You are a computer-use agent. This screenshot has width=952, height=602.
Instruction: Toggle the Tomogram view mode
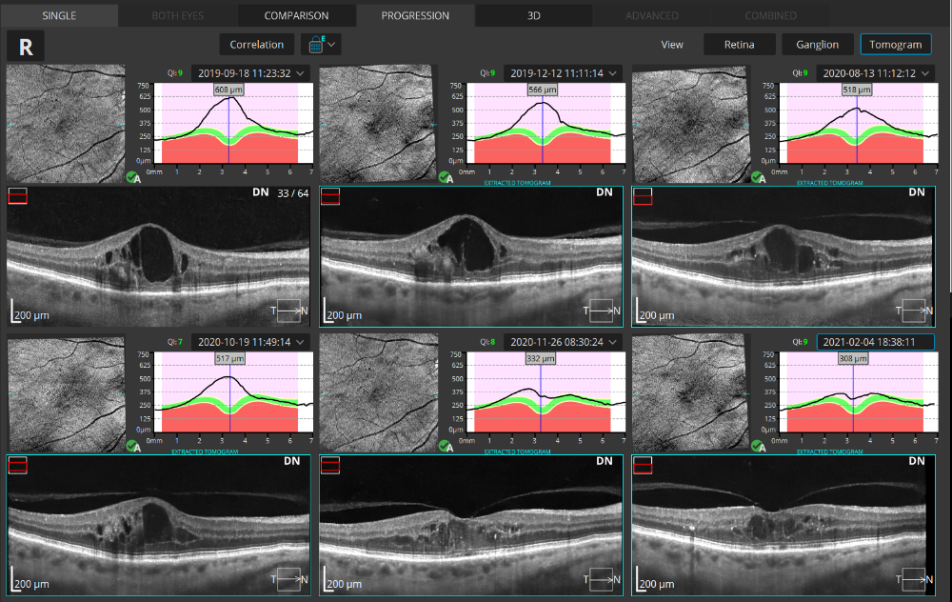895,44
